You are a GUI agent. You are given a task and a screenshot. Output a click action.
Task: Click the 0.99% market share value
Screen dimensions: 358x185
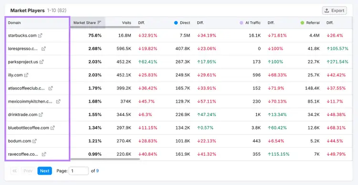click(x=95, y=154)
